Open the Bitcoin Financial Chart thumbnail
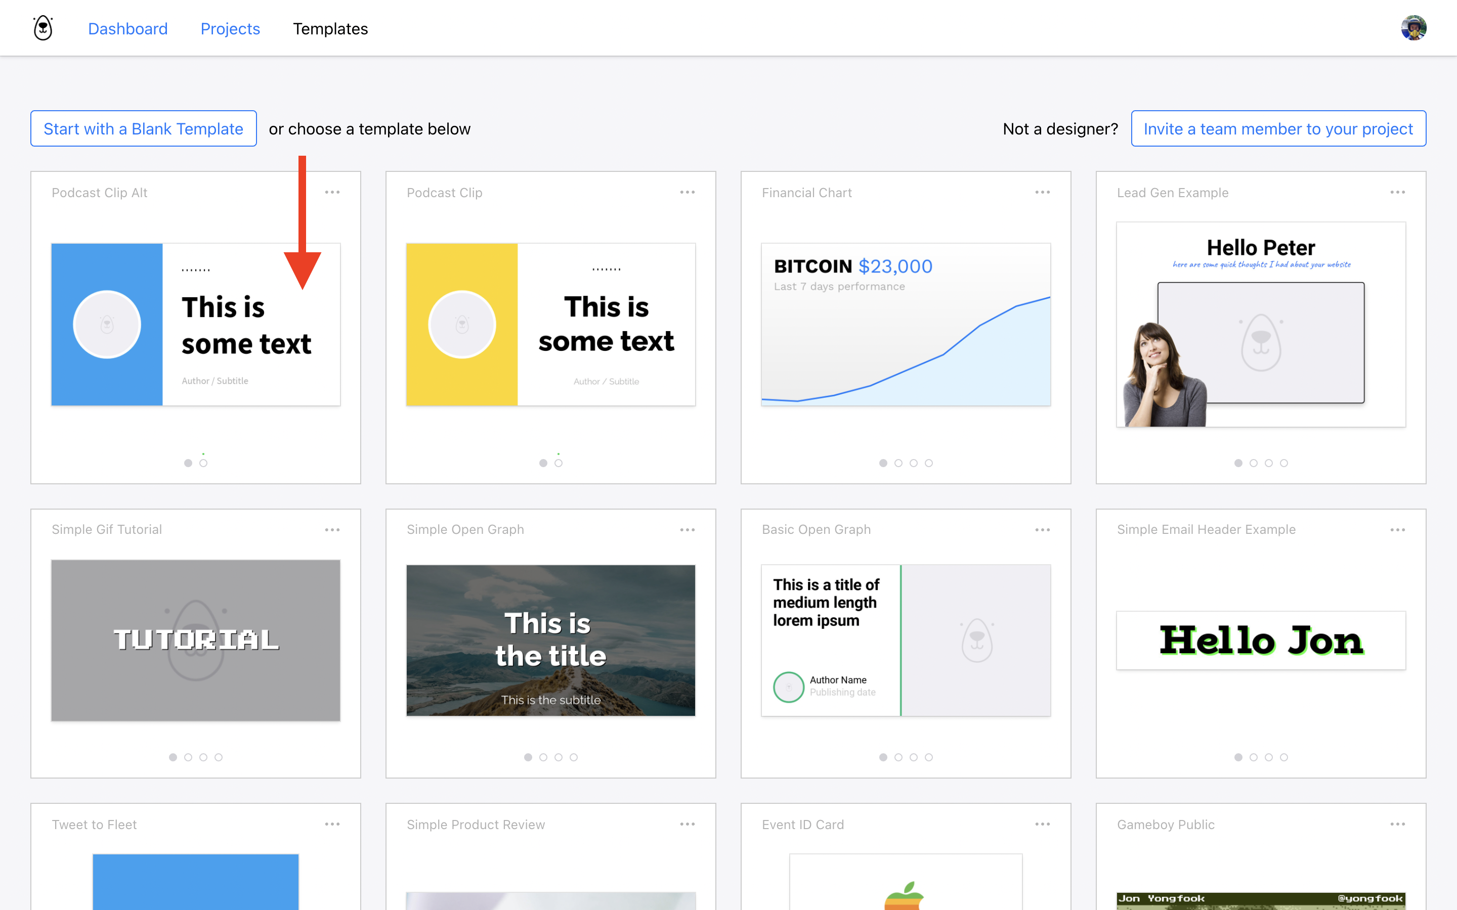Image resolution: width=1457 pixels, height=910 pixels. (x=906, y=325)
